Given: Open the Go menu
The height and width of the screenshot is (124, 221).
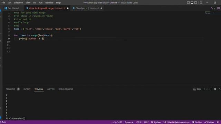Looking at the screenshot, I should click(x=35, y=3).
